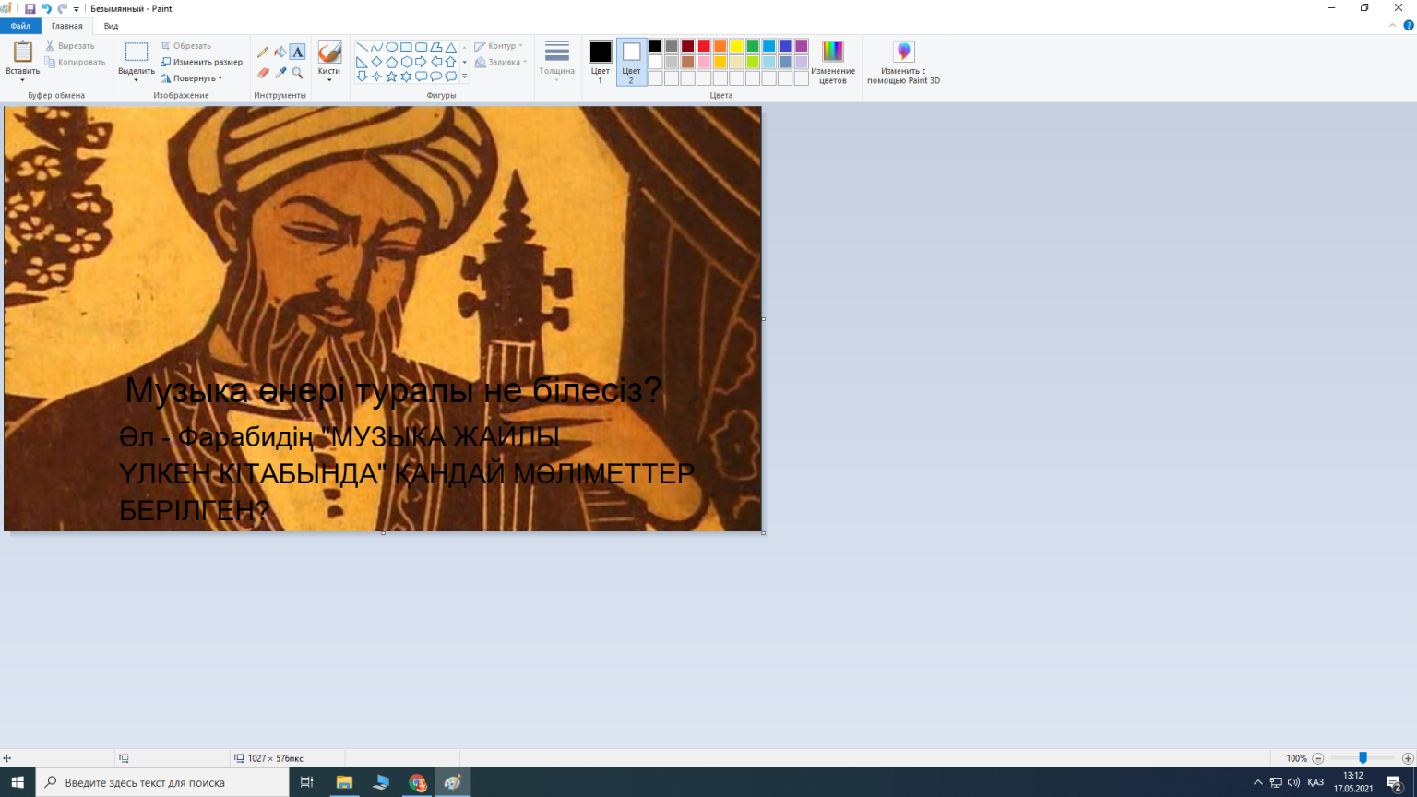Pick the purple color swatch
Screen dimensions: 1417x797
pos(801,46)
